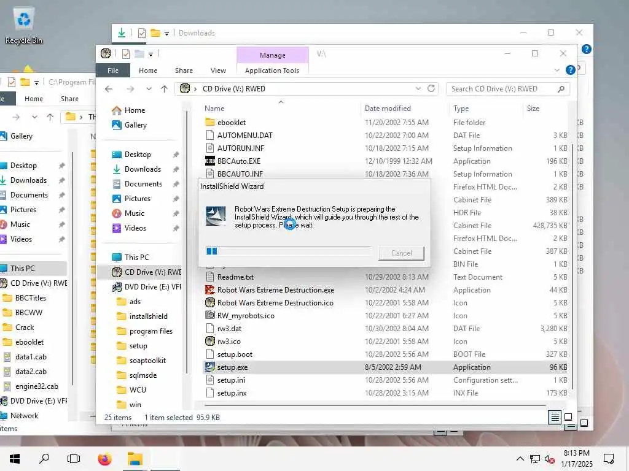Open the soaptoolkit folder in the sidebar
Viewport: 629px width, 471px height.
(x=147, y=361)
